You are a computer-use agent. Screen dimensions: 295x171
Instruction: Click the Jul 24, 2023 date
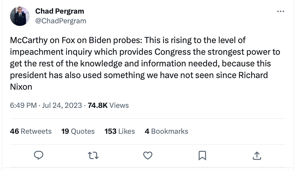tap(62, 105)
